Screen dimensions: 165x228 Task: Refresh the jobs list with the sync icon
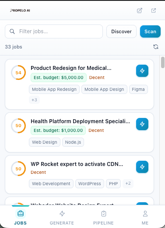click(x=156, y=47)
